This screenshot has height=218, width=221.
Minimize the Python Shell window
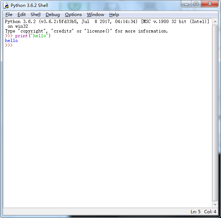click(186, 4)
